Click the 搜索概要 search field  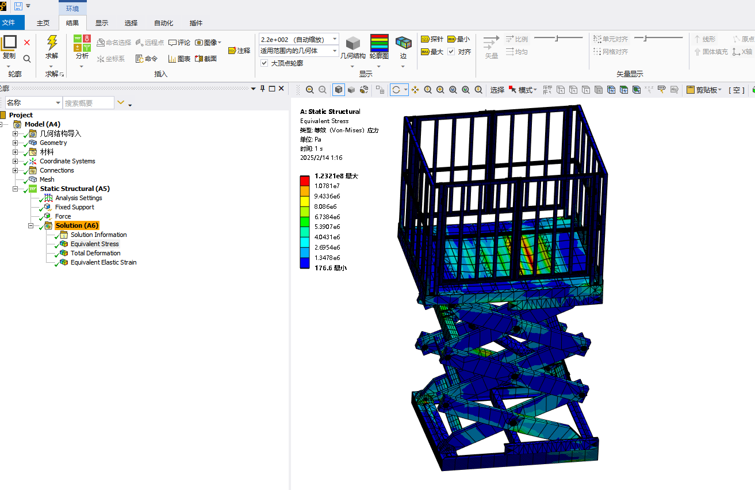(x=89, y=103)
